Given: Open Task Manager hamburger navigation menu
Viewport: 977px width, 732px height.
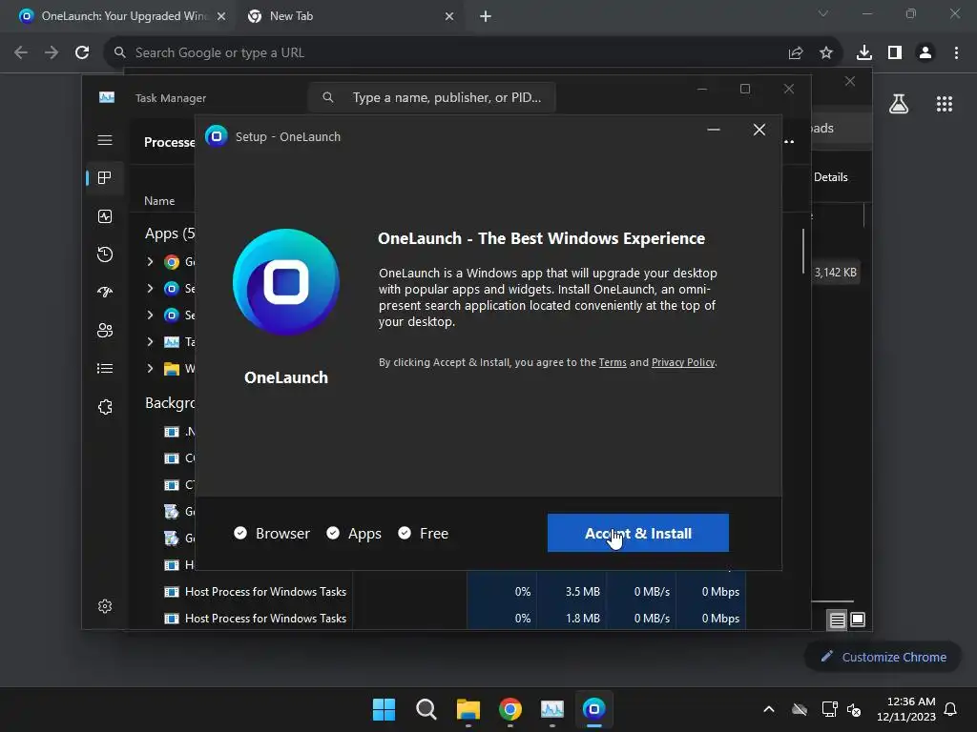Looking at the screenshot, I should (105, 140).
